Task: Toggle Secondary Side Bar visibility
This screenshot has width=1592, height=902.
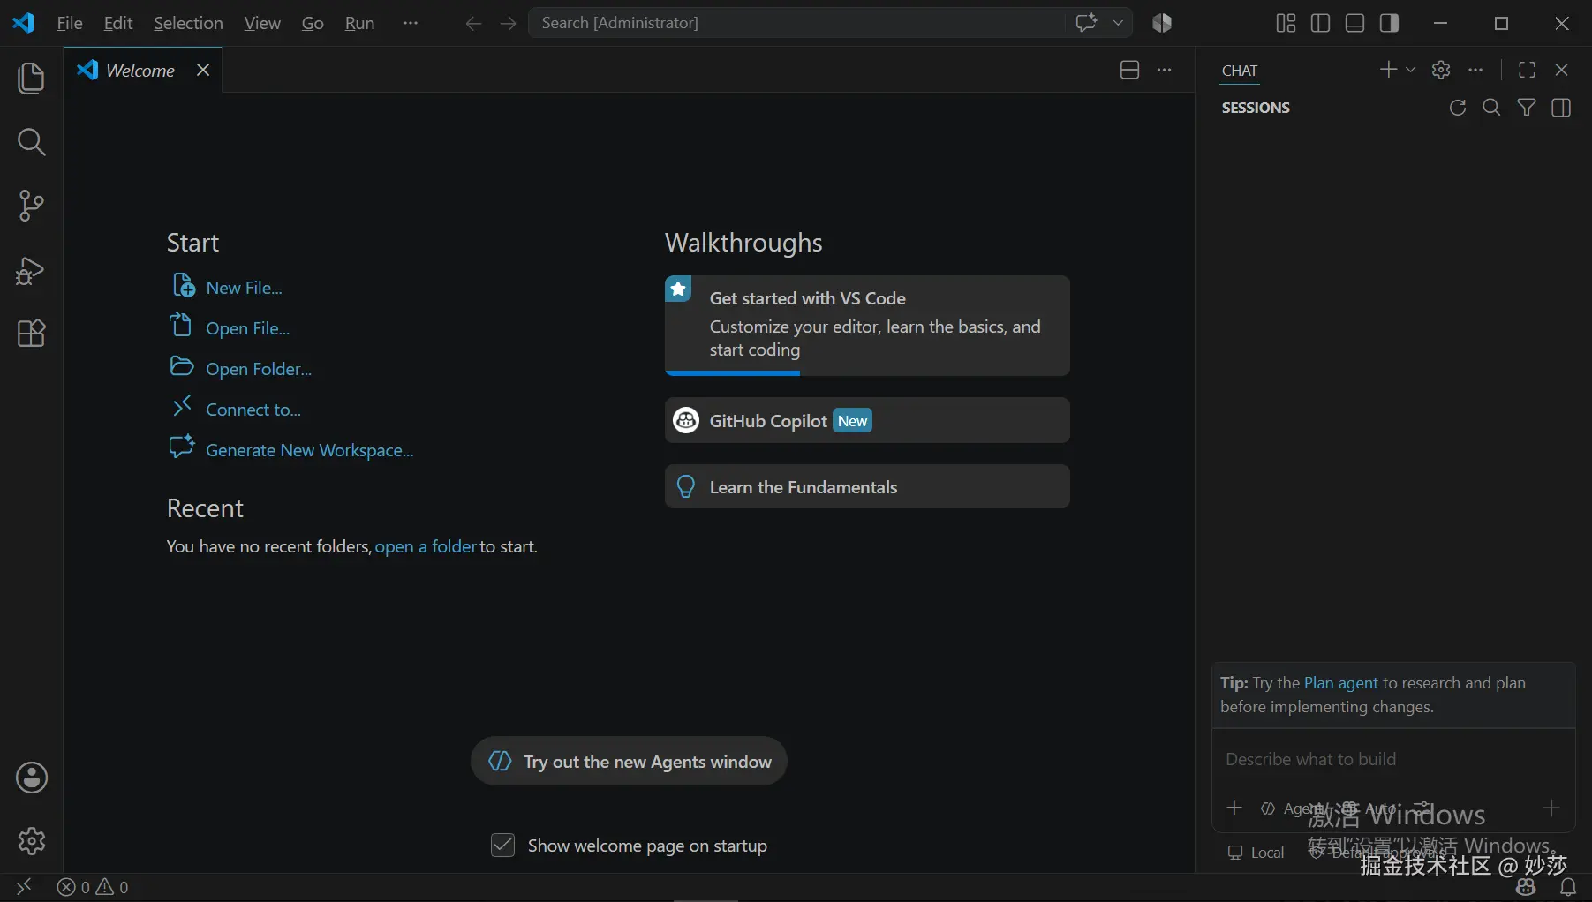Action: pyautogui.click(x=1389, y=23)
